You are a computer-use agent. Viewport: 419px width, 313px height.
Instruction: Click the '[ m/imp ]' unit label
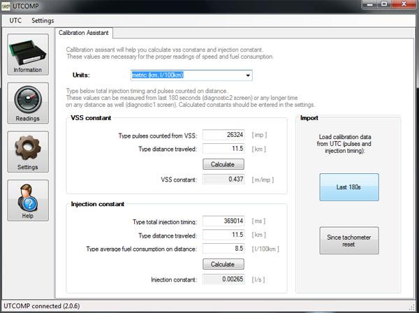263,180
